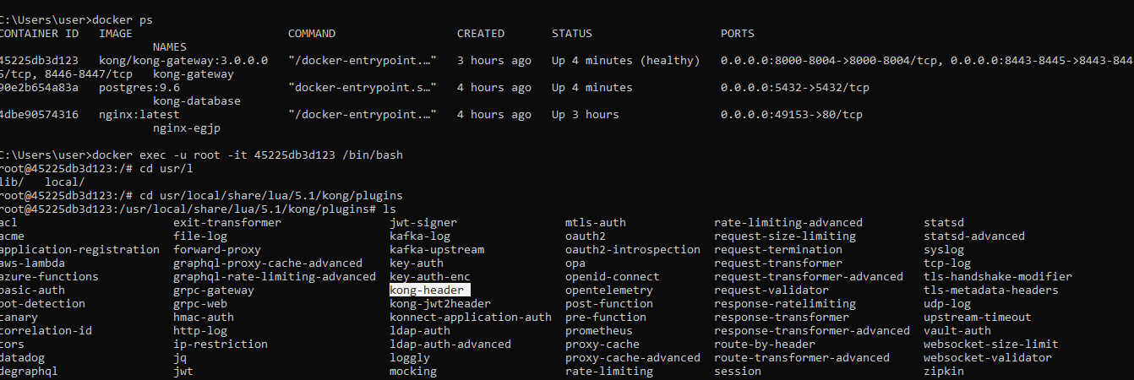Select the prometheus plugin name
1134x380 pixels.
(599, 331)
